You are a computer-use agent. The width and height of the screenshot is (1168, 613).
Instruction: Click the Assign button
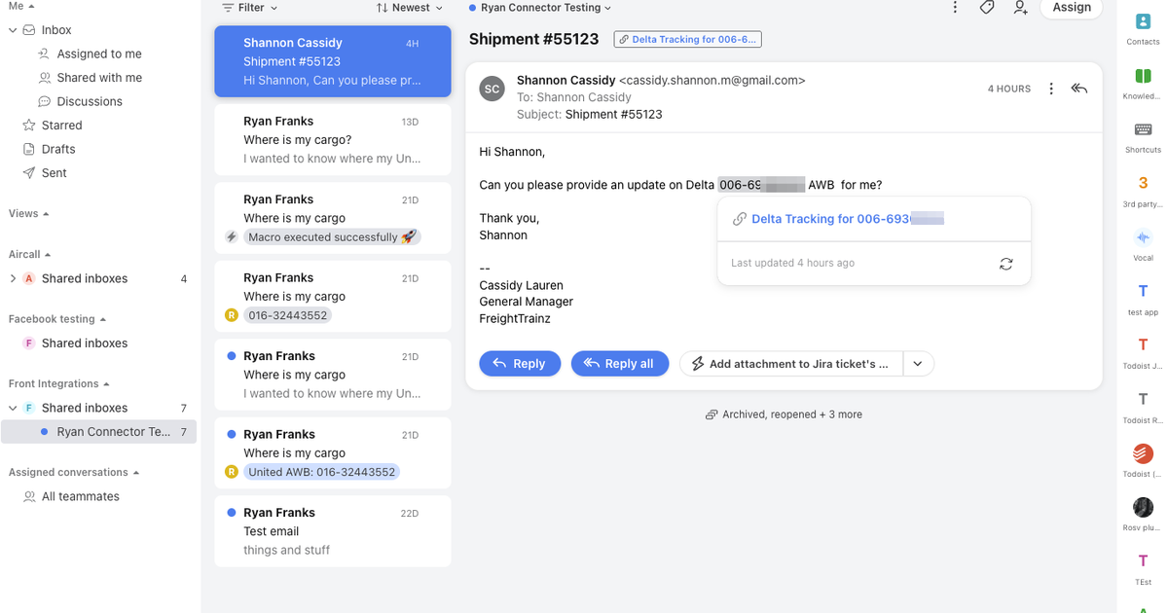pyautogui.click(x=1071, y=8)
